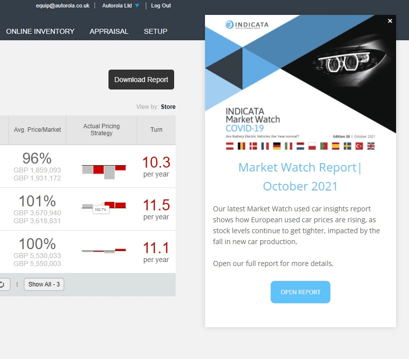Click the UK flag icon on report cover
The width and height of the screenshot is (409, 359).
coord(371,146)
